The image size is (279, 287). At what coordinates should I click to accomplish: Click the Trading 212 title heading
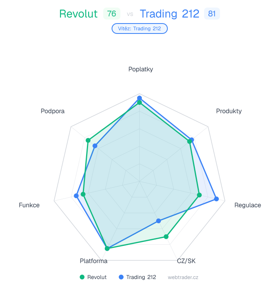[169, 14]
